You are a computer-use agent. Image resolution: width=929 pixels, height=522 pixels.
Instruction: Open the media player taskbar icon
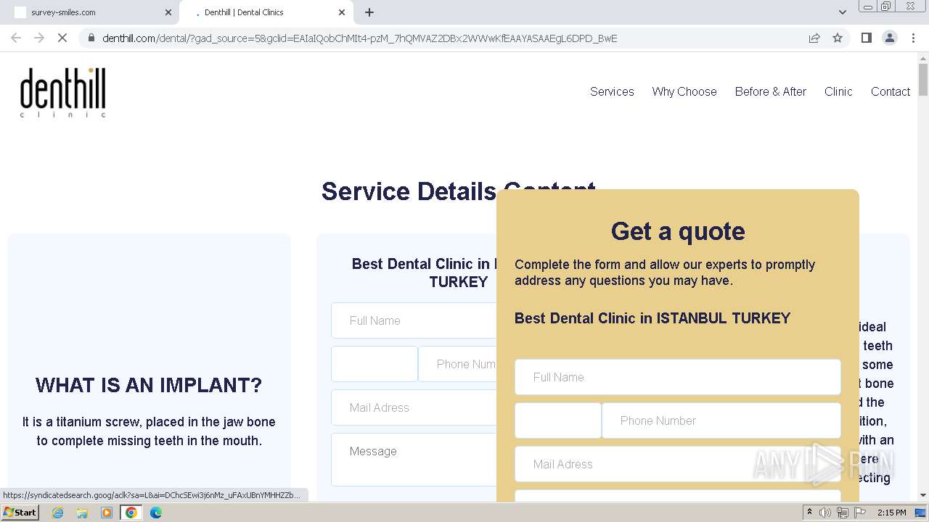point(107,513)
